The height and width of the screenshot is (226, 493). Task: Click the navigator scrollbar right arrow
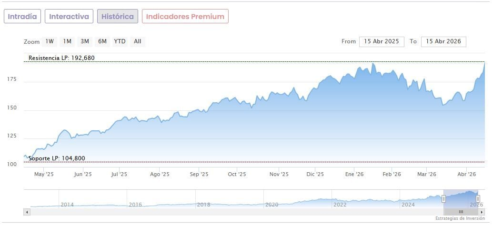[482, 212]
